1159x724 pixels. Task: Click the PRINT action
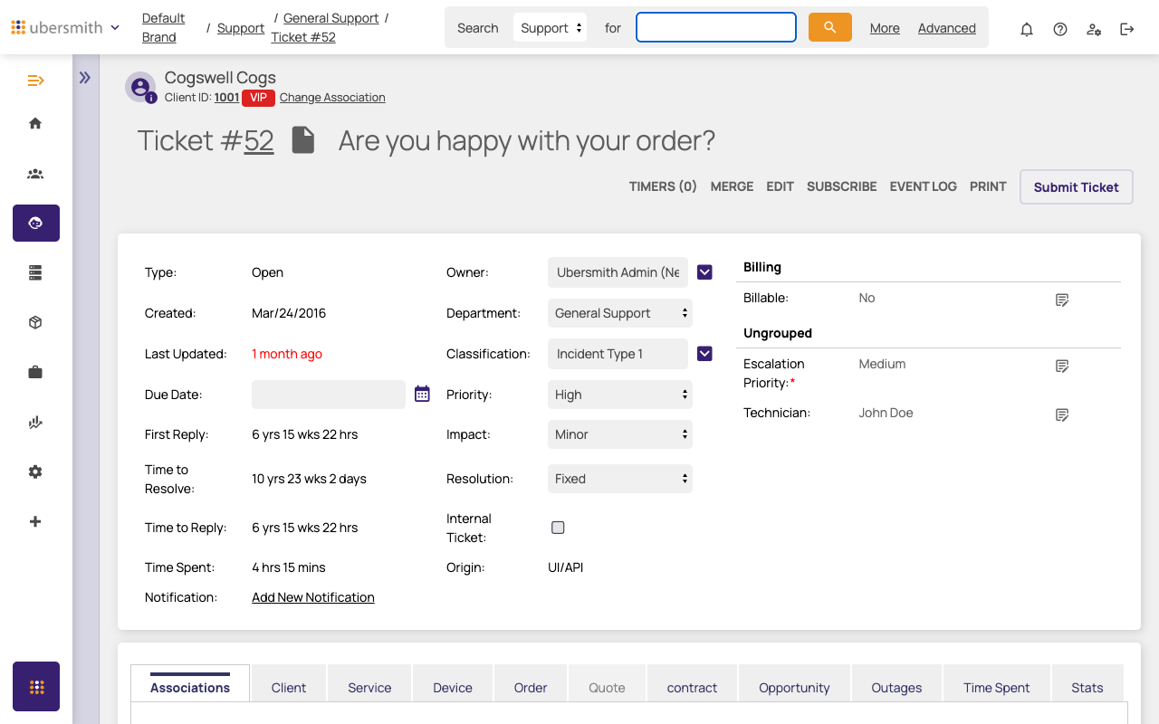(x=988, y=186)
